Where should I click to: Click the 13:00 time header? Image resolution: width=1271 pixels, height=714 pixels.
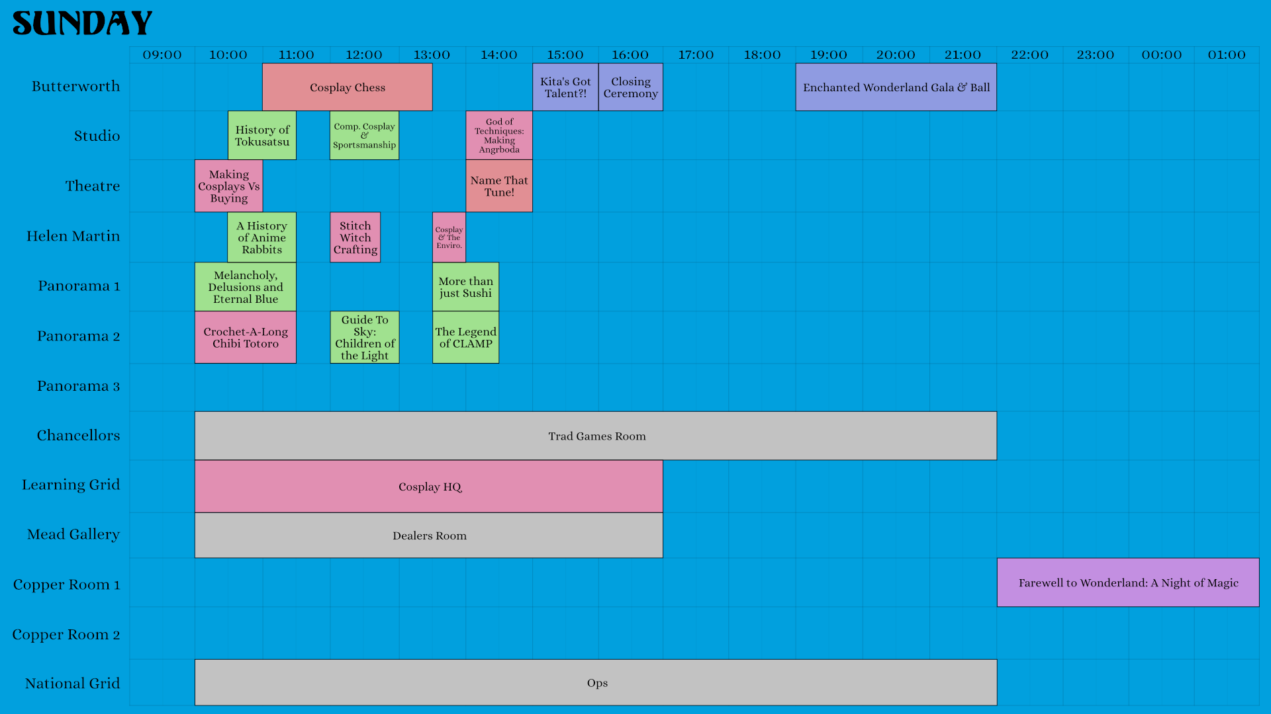click(x=432, y=55)
